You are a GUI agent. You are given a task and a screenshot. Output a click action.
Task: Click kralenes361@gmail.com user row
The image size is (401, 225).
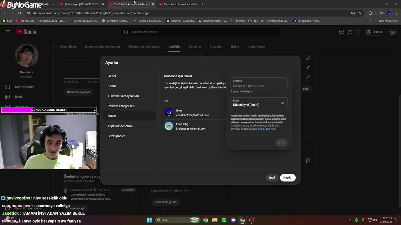click(x=194, y=126)
